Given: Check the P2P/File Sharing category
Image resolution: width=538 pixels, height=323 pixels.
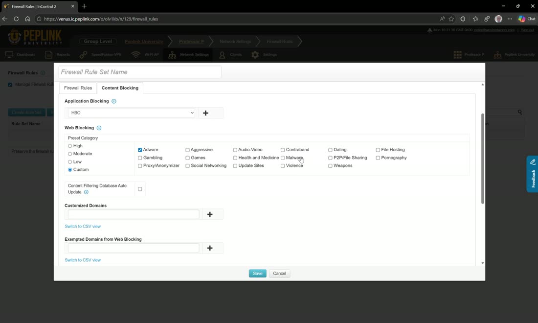Looking at the screenshot, I should point(330,158).
